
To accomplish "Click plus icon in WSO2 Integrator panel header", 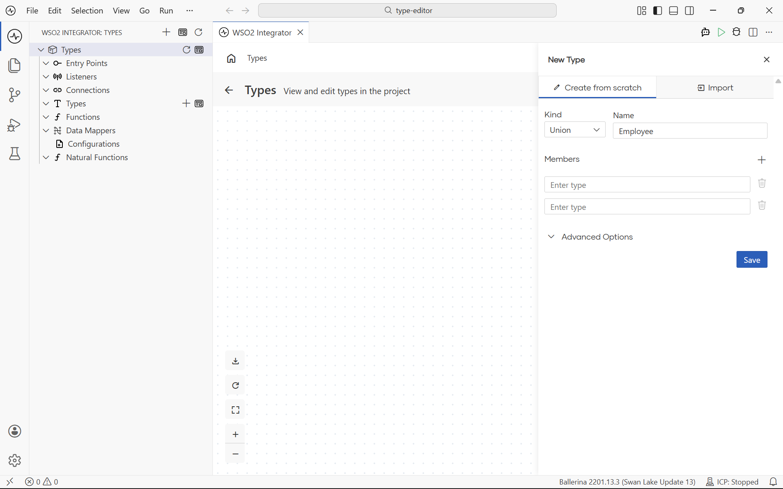I will tap(166, 32).
